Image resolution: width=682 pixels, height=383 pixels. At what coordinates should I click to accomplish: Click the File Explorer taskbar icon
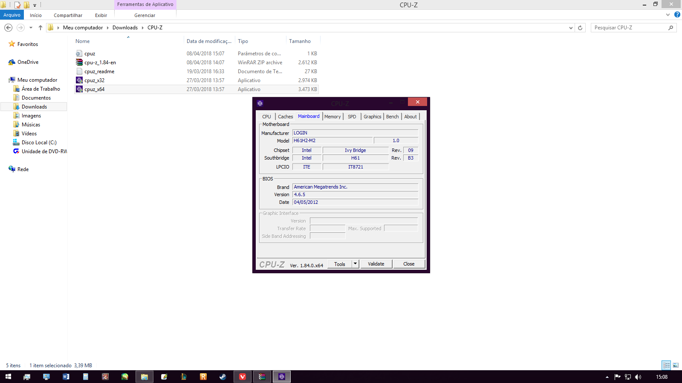point(144,377)
